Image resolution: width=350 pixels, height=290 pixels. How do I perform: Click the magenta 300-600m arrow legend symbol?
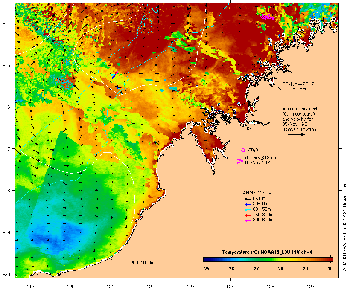[x=248, y=220]
